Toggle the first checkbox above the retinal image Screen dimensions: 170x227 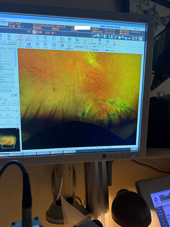[x=91, y=46]
